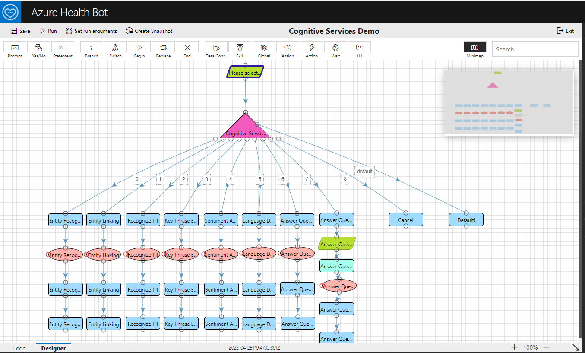This screenshot has width=585, height=353.
Task: Select the pink Recognize PII ellipse node
Action: [x=142, y=255]
